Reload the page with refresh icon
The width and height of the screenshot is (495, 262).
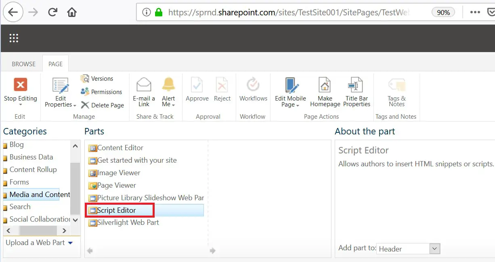(52, 13)
